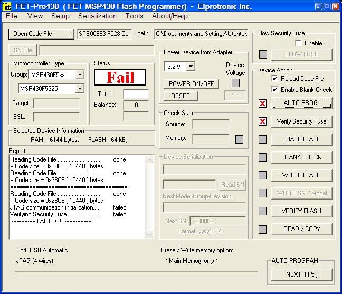Open the 3.2 V voltage dropdown
Screen dimensions: 342x294
pyautogui.click(x=191, y=66)
